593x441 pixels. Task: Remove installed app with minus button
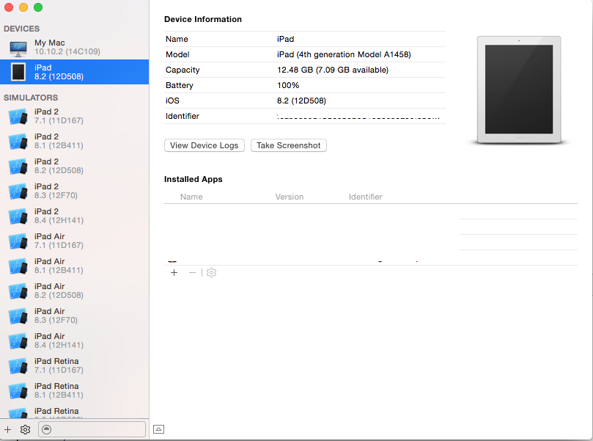pyautogui.click(x=192, y=272)
